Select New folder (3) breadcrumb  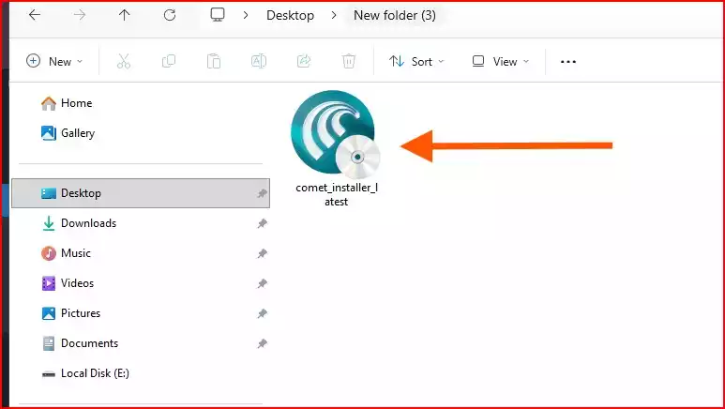tap(395, 15)
